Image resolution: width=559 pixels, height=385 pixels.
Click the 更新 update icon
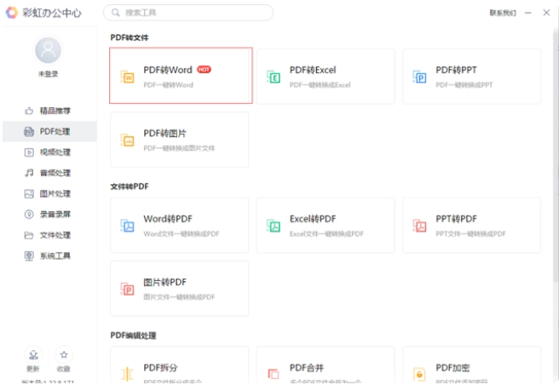pyautogui.click(x=33, y=354)
